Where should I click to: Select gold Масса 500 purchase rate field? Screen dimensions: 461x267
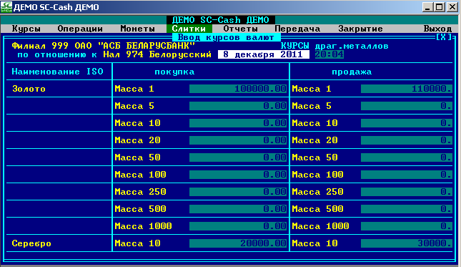coord(238,209)
